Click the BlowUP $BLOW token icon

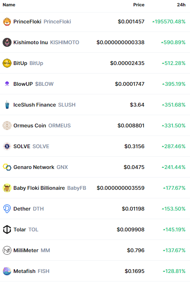pos(7,84)
